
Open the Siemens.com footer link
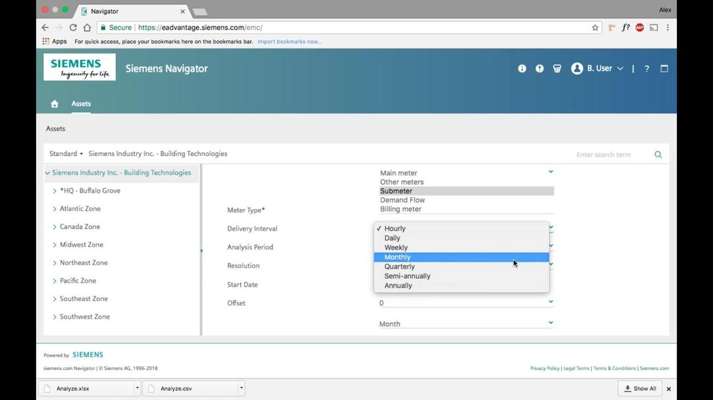point(654,369)
